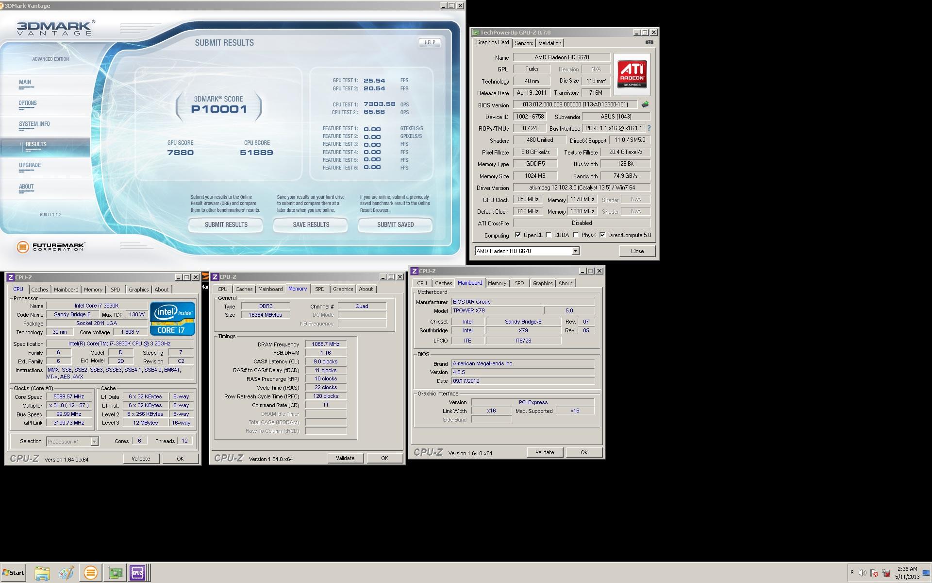Screen dimensions: 932x583
Task: Click OK in the CPU-Z Mainboard window
Action: tap(584, 452)
